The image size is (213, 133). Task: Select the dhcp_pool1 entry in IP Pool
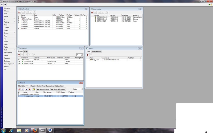114,60
